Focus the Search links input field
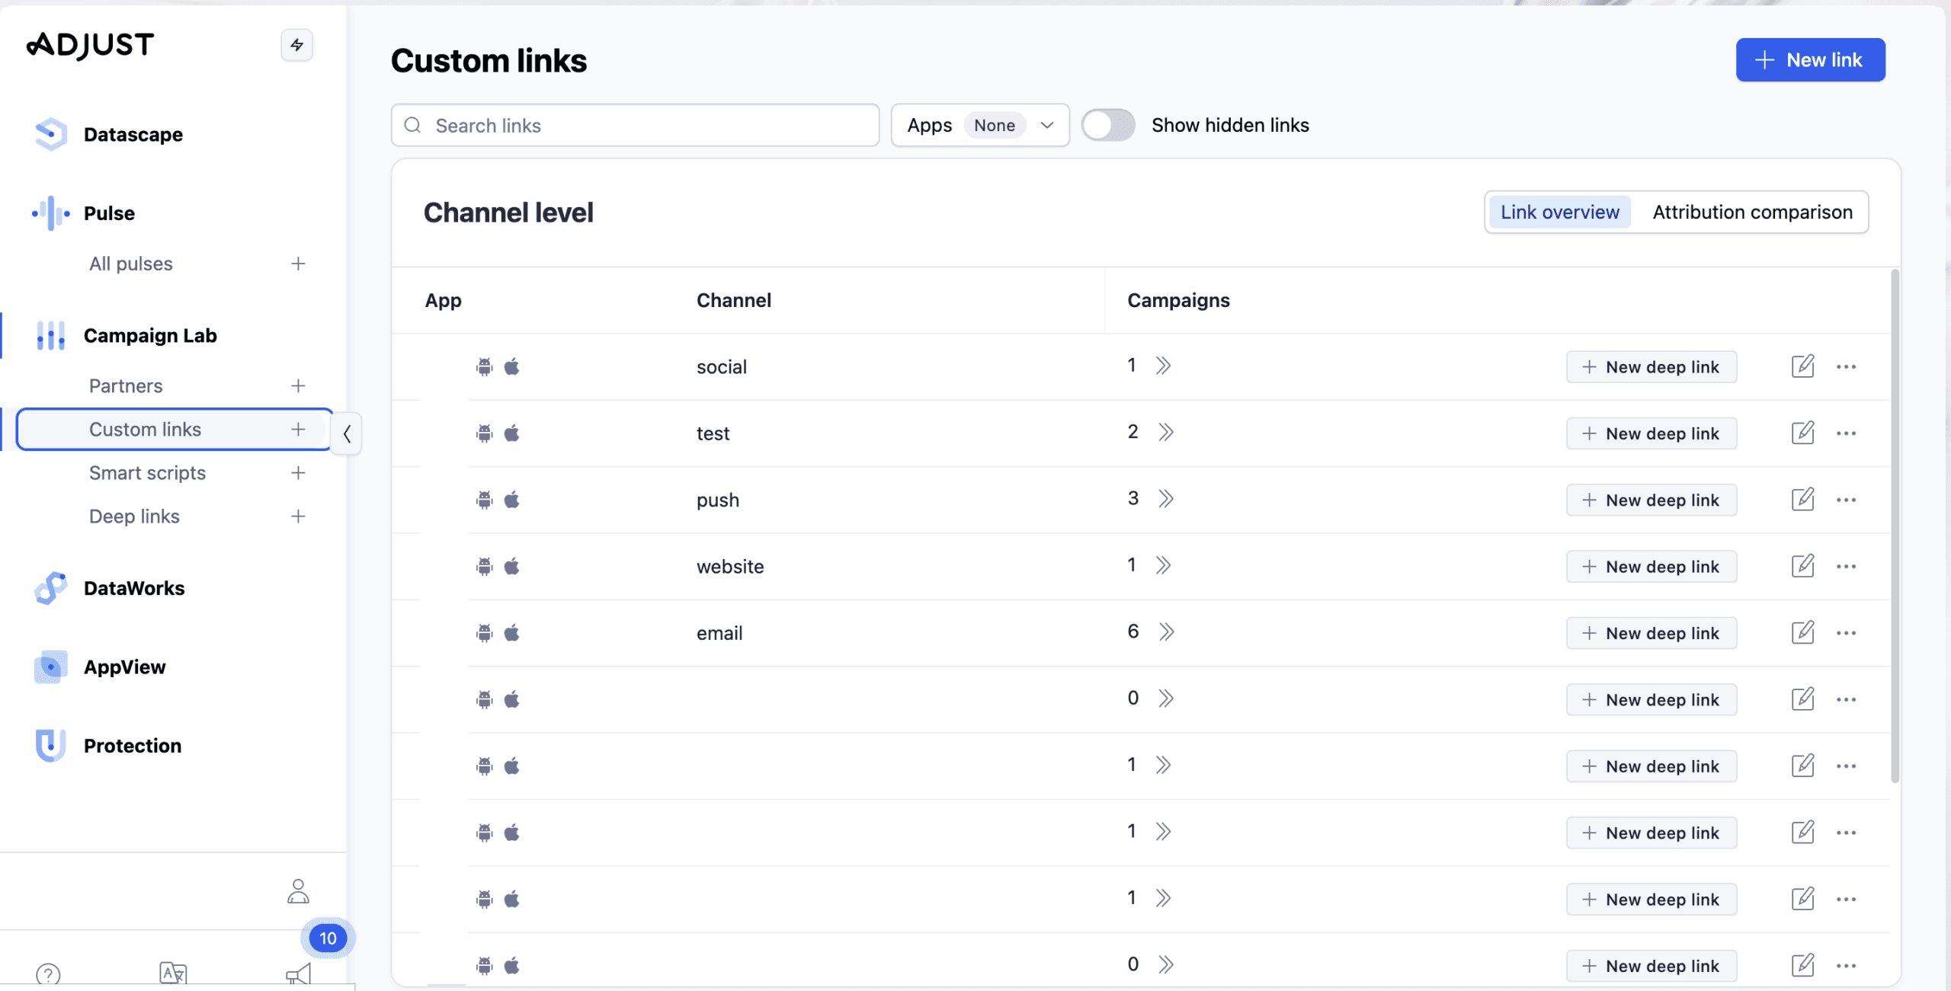This screenshot has width=1951, height=991. pyautogui.click(x=635, y=125)
